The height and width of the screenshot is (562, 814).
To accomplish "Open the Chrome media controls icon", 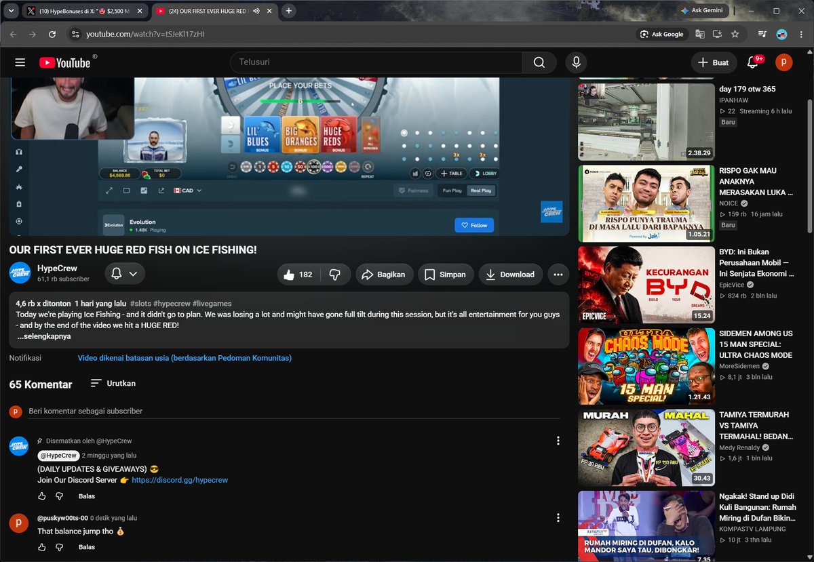I will [762, 34].
